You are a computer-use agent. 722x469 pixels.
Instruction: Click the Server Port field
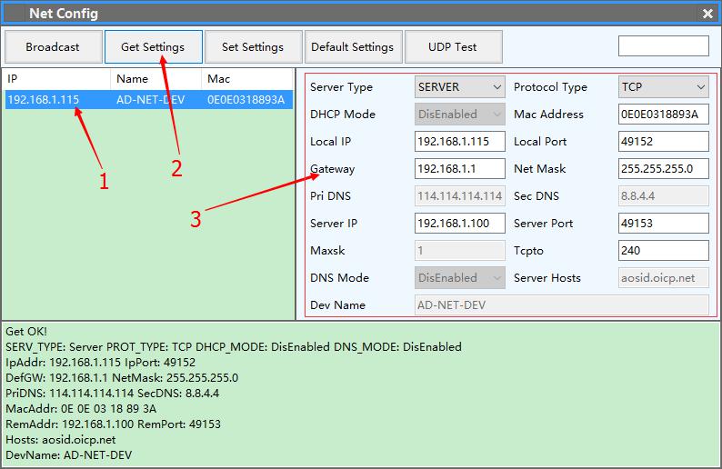pos(663,224)
